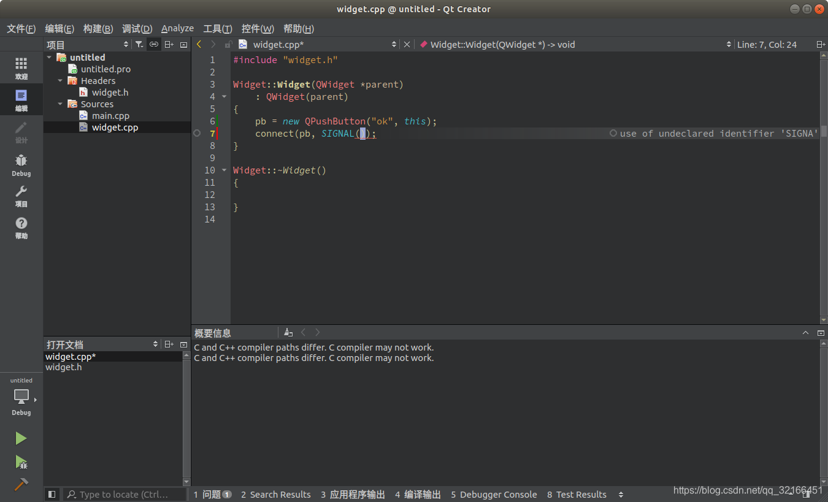Open the untitled kit selector monitor icon

[21, 397]
